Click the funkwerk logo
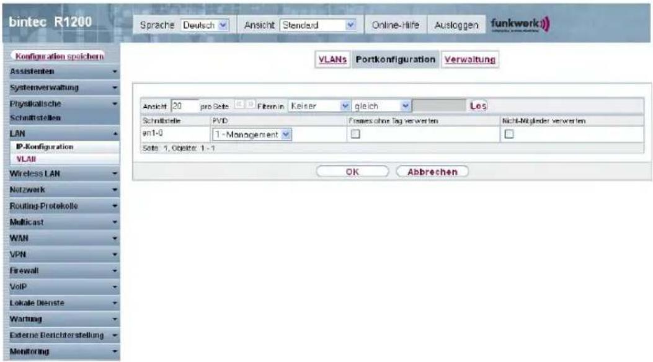The image size is (653, 362). (x=520, y=24)
